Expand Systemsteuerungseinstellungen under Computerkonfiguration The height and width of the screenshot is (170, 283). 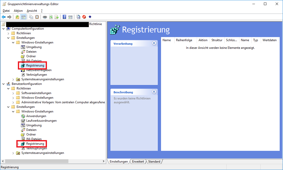click(x=13, y=79)
